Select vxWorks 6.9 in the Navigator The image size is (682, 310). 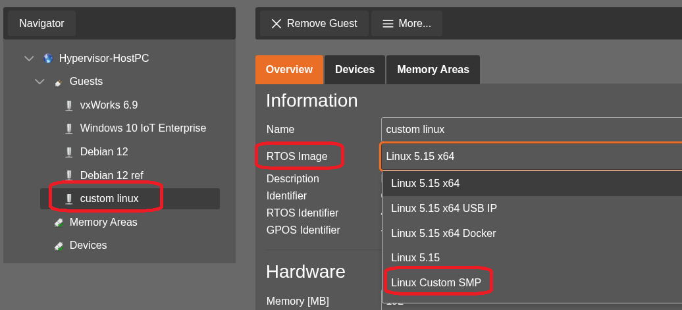109,105
